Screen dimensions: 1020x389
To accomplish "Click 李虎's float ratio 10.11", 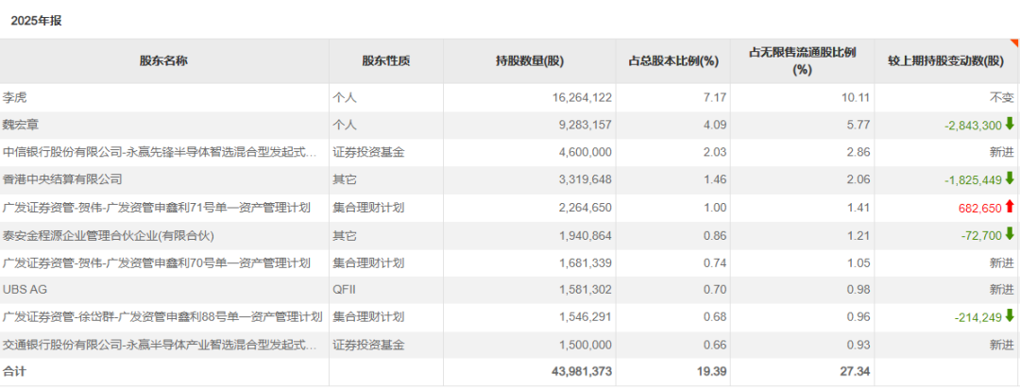I will tap(858, 98).
